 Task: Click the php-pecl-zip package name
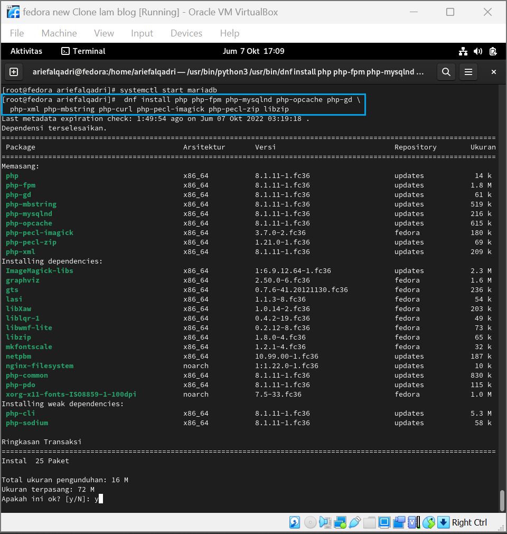pos(31,242)
